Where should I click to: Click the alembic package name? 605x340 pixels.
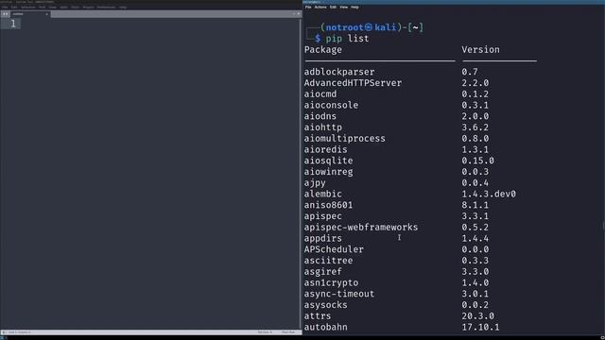pos(323,194)
